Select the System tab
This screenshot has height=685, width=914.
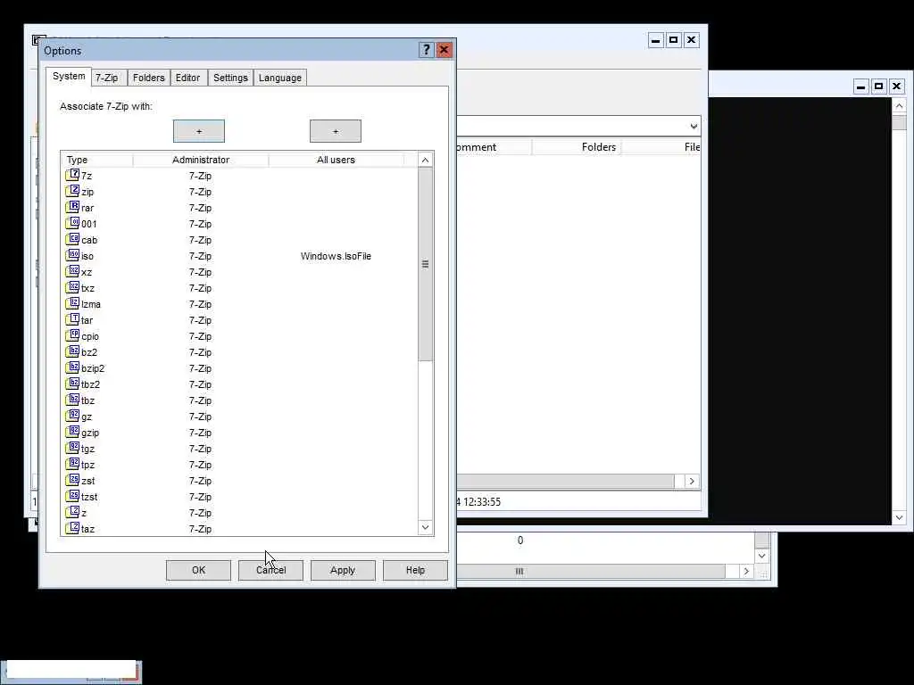[x=69, y=77]
